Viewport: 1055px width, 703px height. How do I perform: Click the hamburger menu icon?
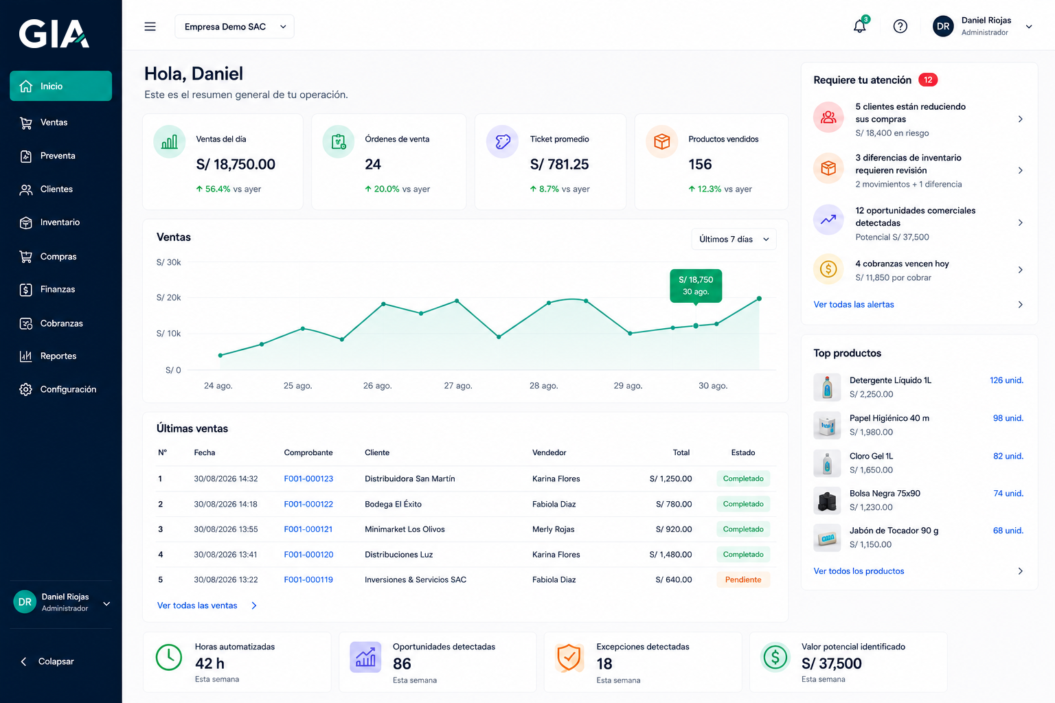[150, 27]
